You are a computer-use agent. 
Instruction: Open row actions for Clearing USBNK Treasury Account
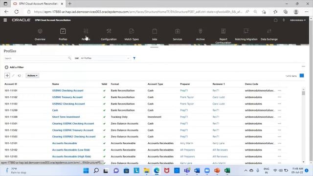click(279, 130)
